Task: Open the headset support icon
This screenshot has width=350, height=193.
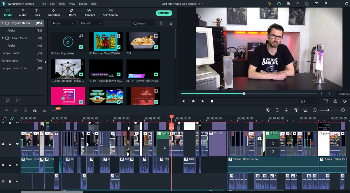Action: coord(279,4)
